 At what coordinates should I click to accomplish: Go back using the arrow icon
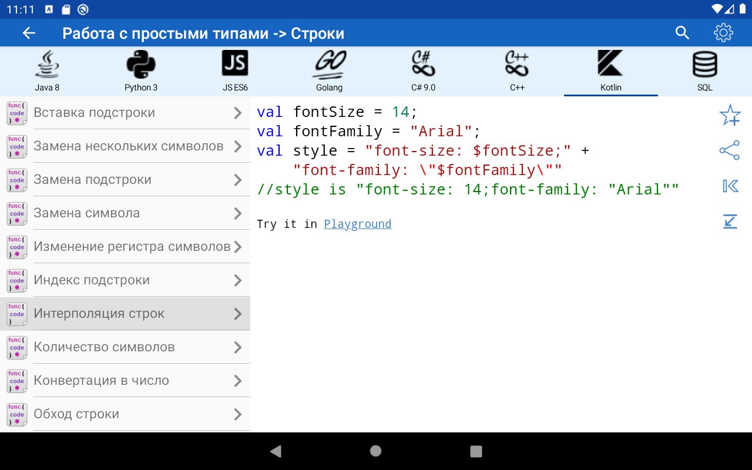[x=29, y=33]
